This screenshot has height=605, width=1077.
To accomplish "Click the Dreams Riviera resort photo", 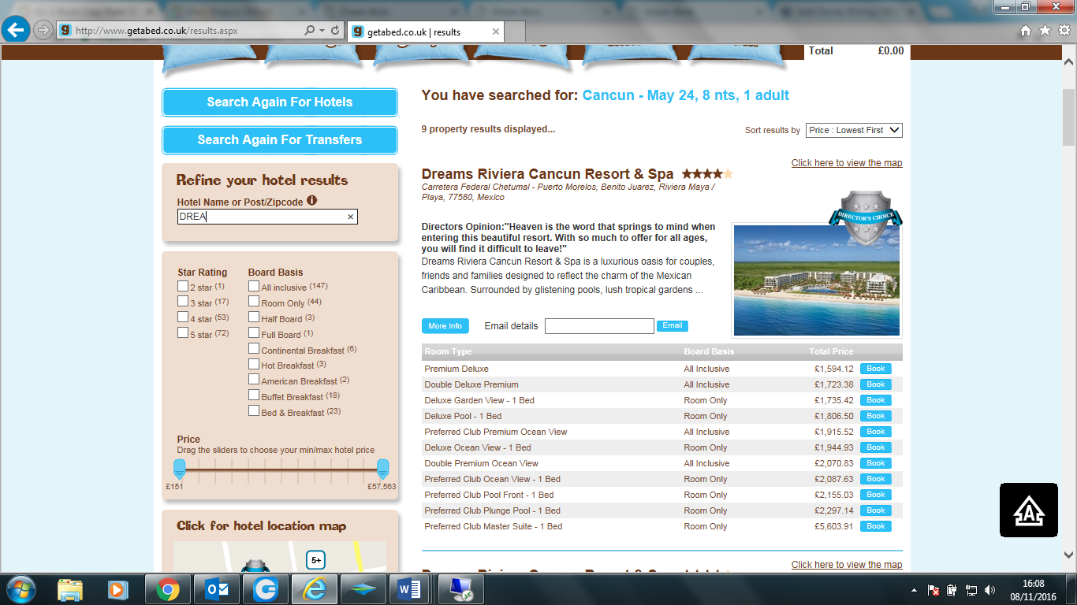I will click(x=816, y=280).
